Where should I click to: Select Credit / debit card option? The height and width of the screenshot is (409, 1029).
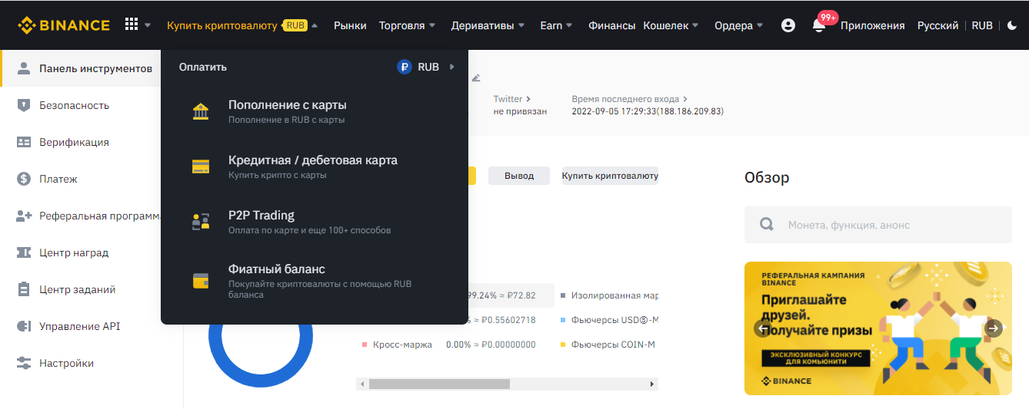pyautogui.click(x=315, y=167)
